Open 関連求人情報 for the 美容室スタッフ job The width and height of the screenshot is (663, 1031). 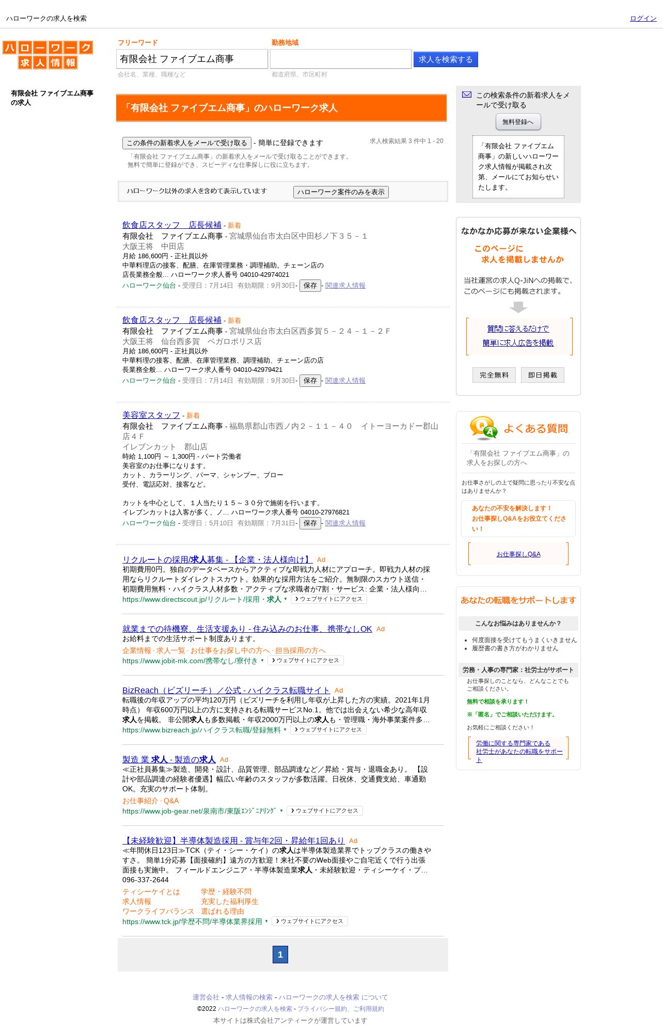point(345,523)
